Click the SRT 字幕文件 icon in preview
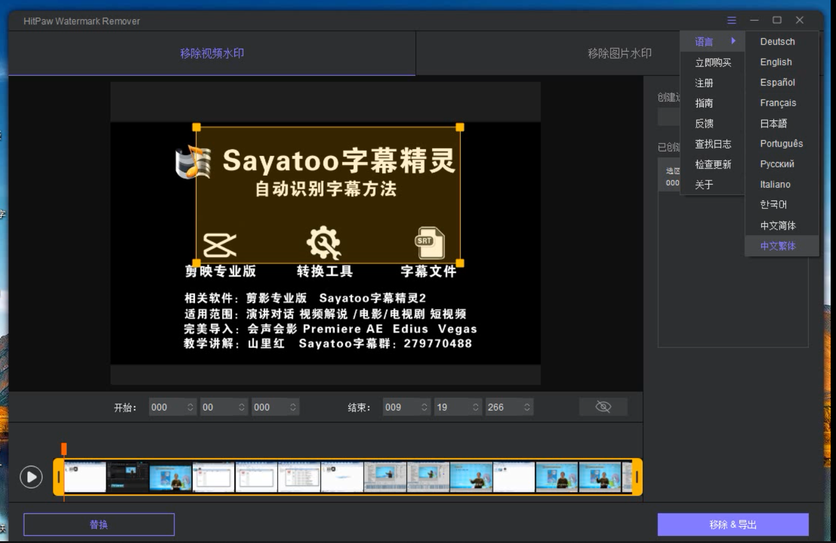This screenshot has width=836, height=543. click(x=430, y=243)
